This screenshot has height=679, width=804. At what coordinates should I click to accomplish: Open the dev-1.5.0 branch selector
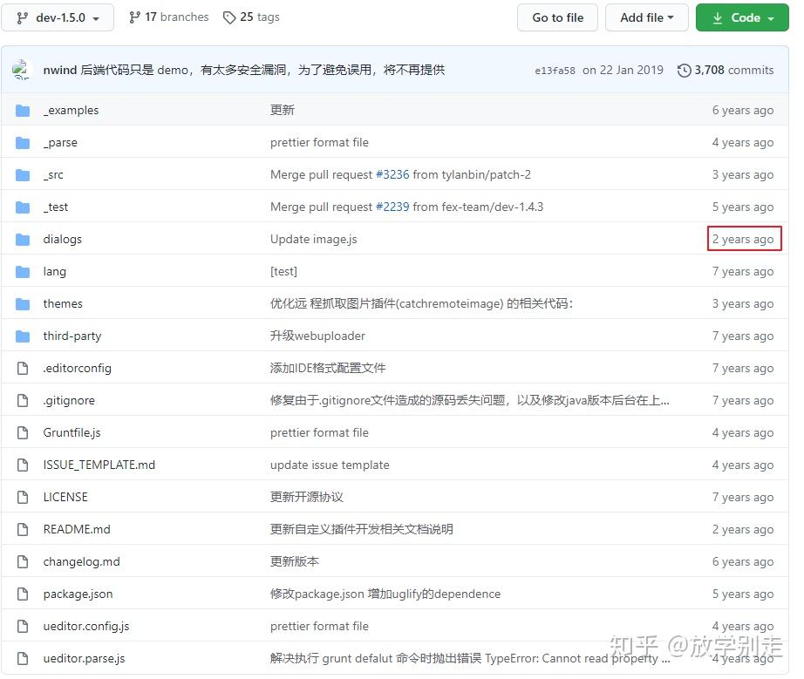click(58, 17)
